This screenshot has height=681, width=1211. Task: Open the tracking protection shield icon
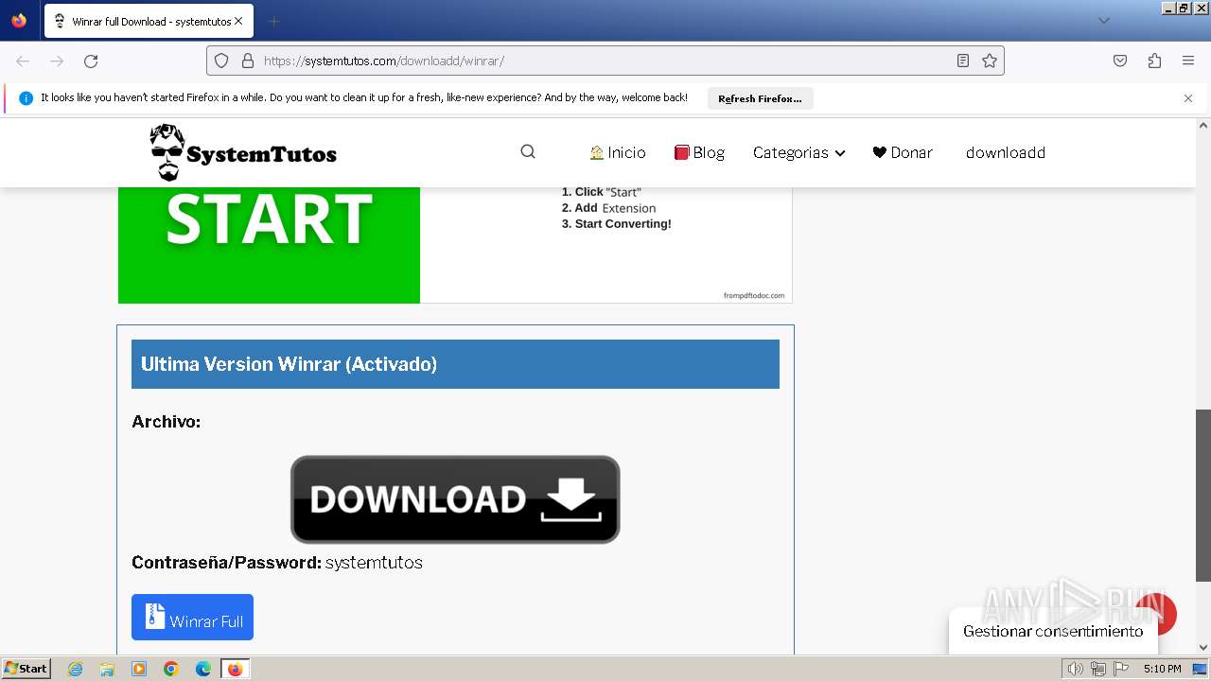pyautogui.click(x=221, y=61)
